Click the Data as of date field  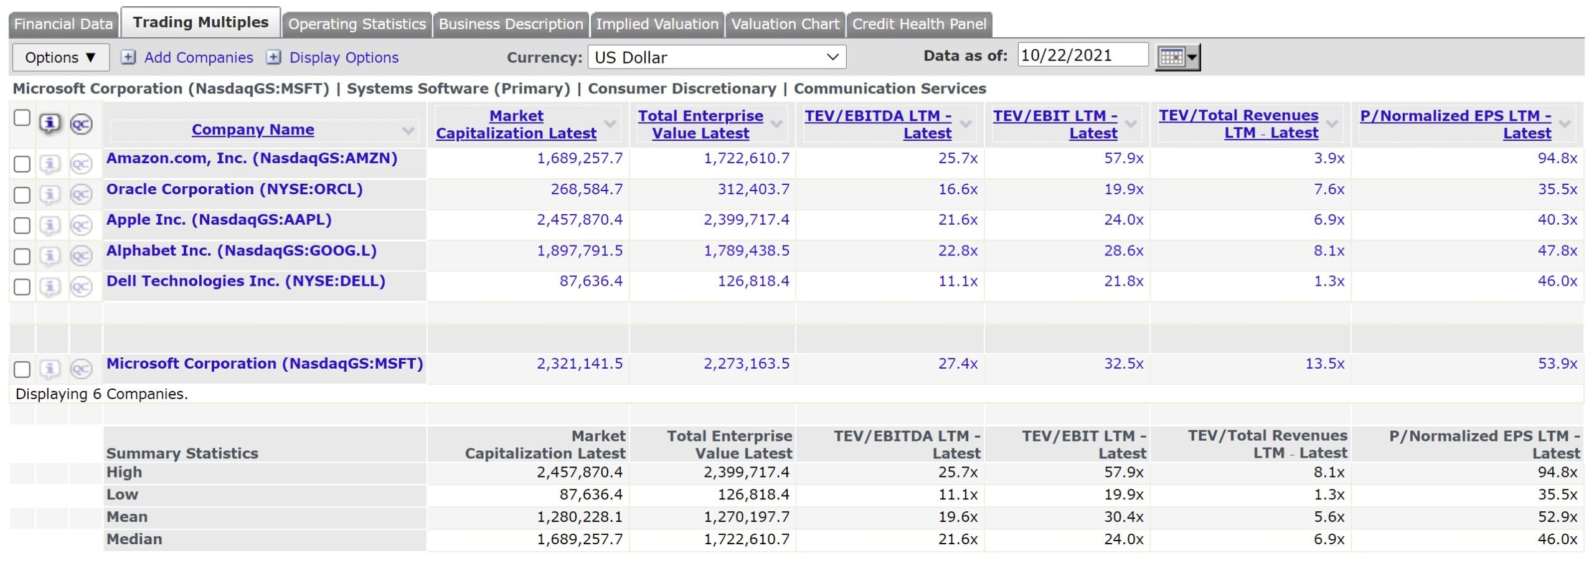tap(1083, 55)
